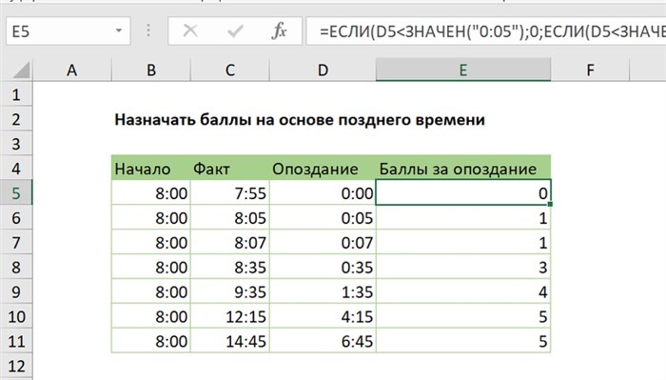666x380 pixels.
Task: Click the title 'Назначать баллы на основе позднего времени'
Action: coord(300,120)
